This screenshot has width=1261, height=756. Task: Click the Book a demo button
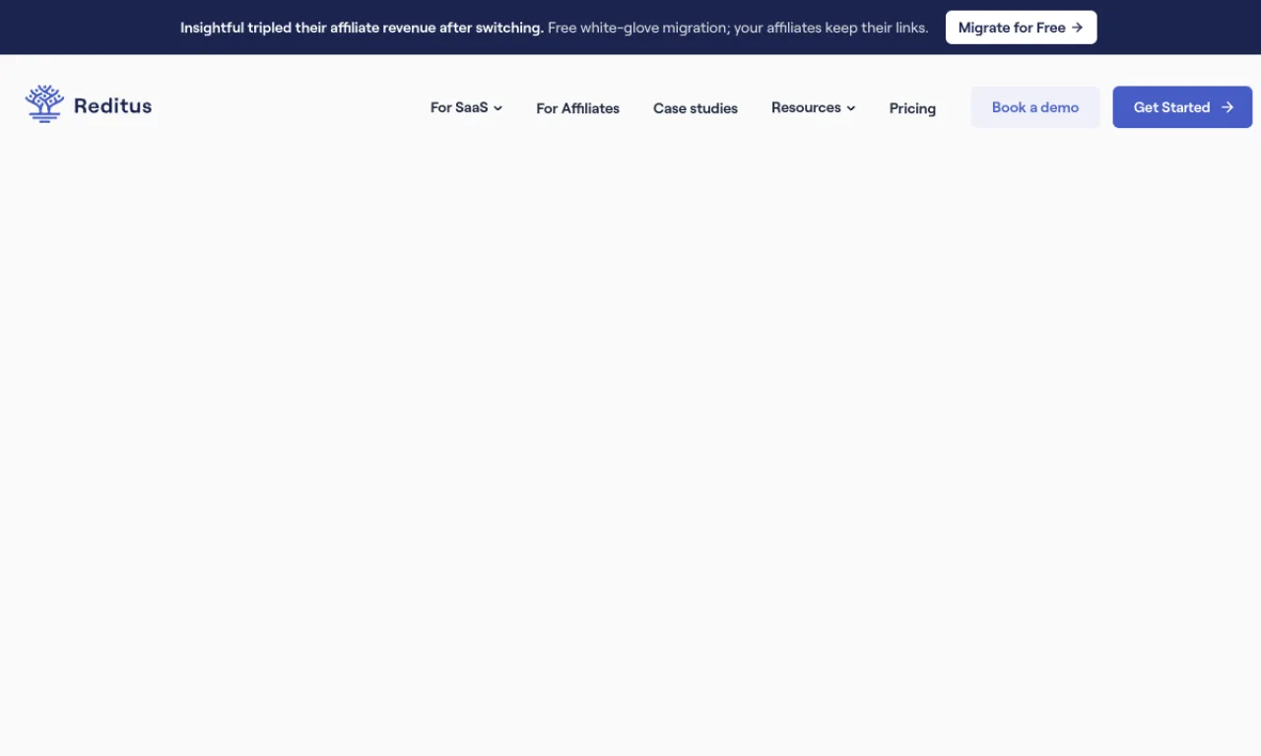[1035, 107]
